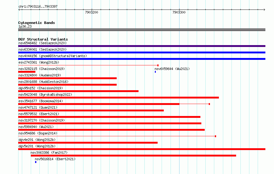Click the blue nsv6334061 variant bar

pos(142,52)
